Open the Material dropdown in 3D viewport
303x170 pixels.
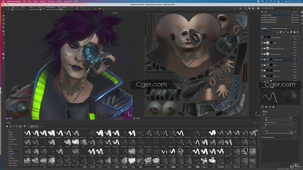(122, 13)
